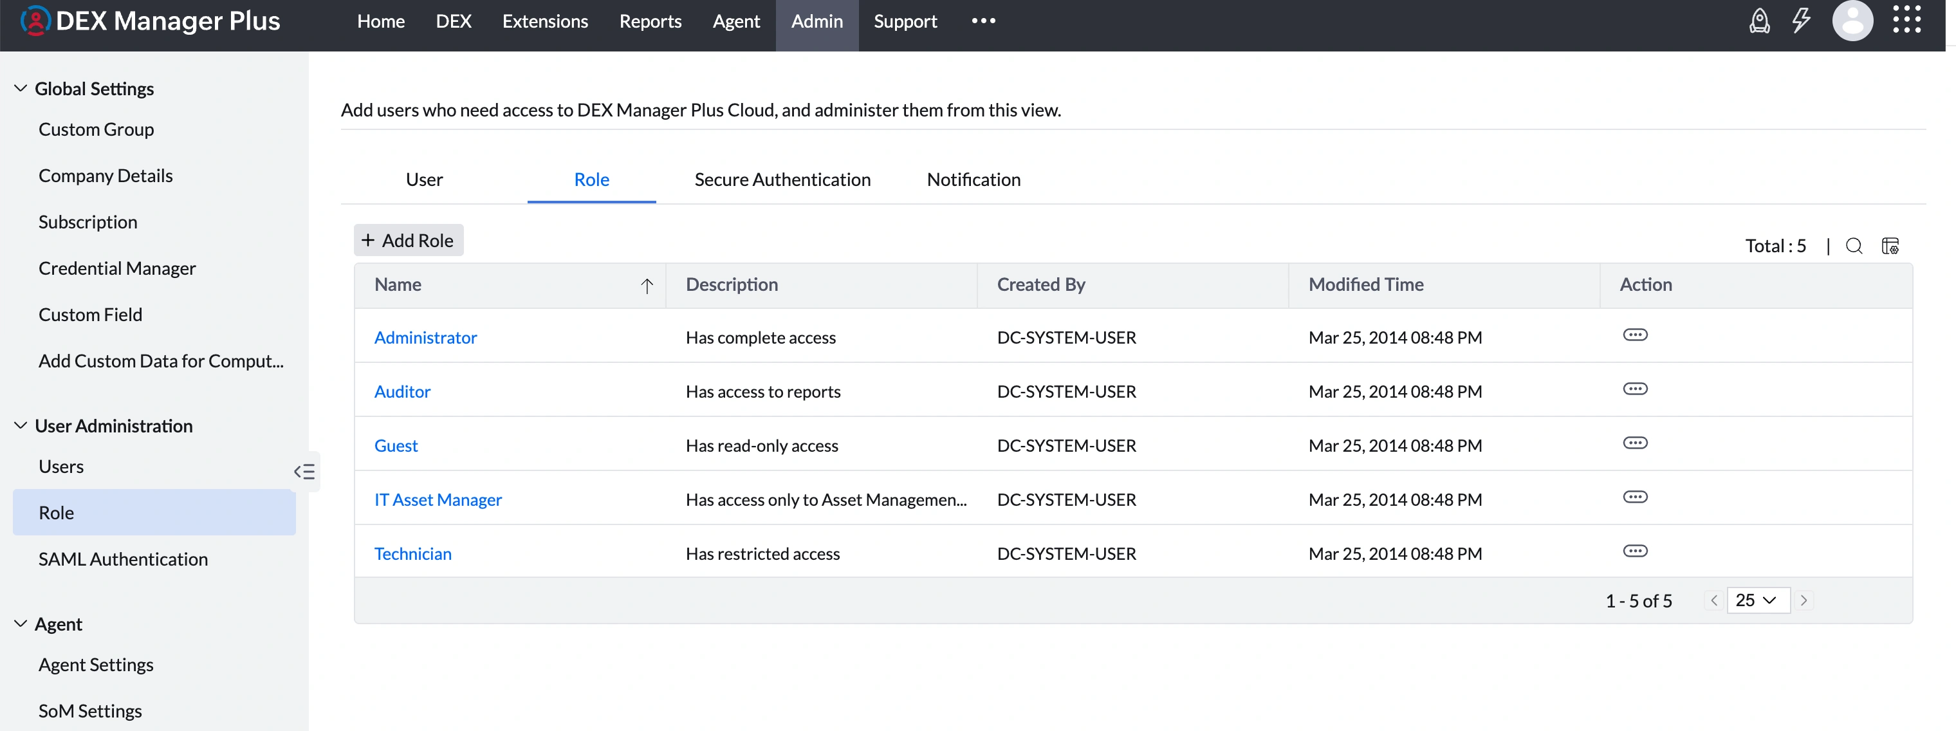Open the apps grid launcher icon
Viewport: 1956px width, 731px height.
coord(1906,20)
